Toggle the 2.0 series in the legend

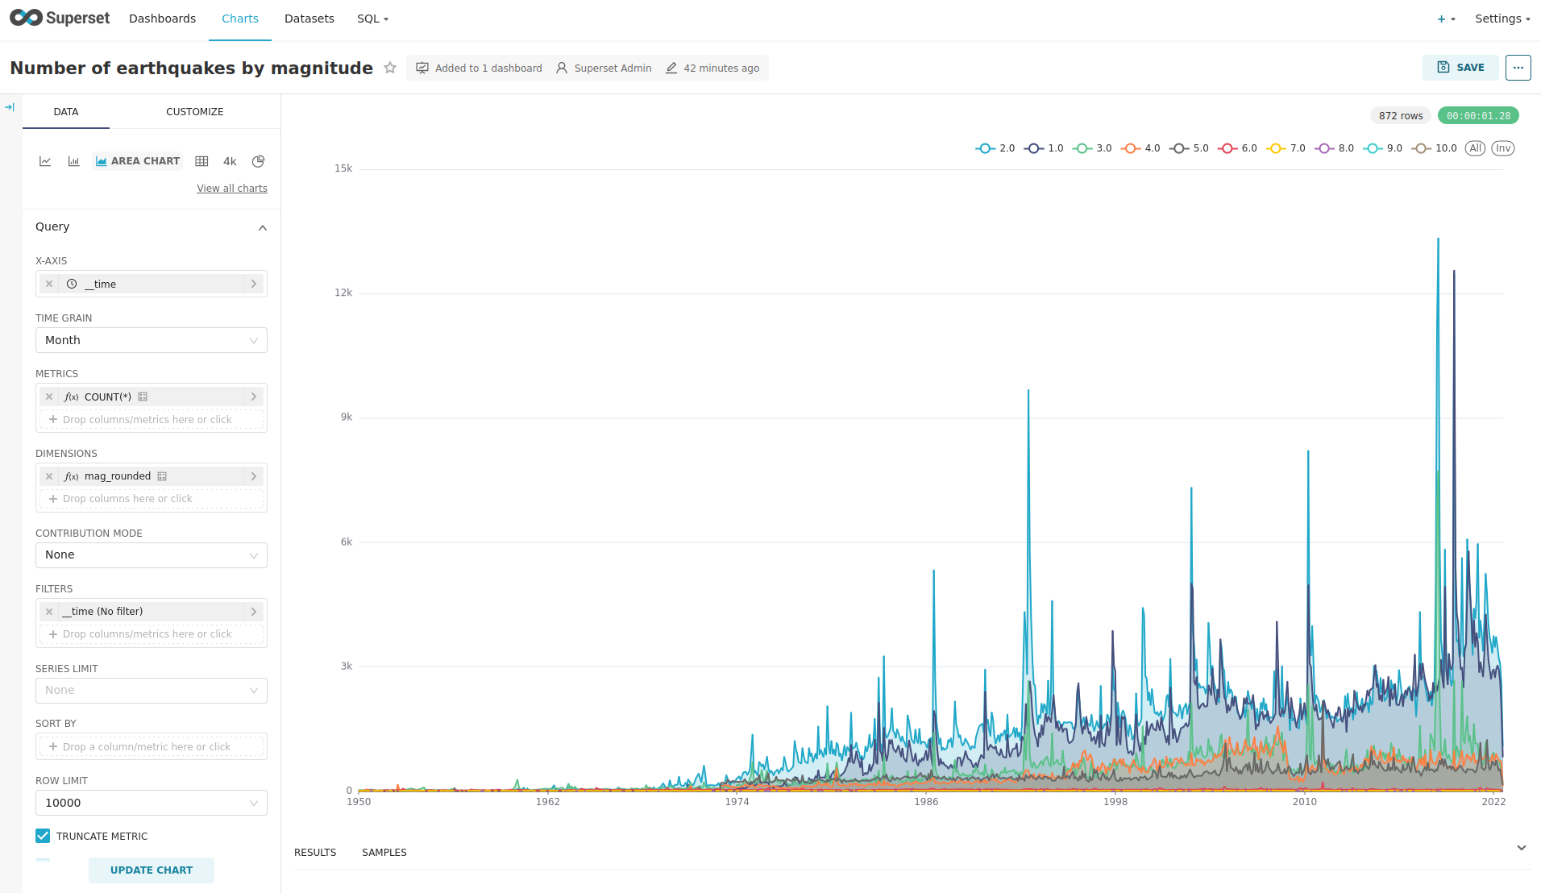[995, 148]
